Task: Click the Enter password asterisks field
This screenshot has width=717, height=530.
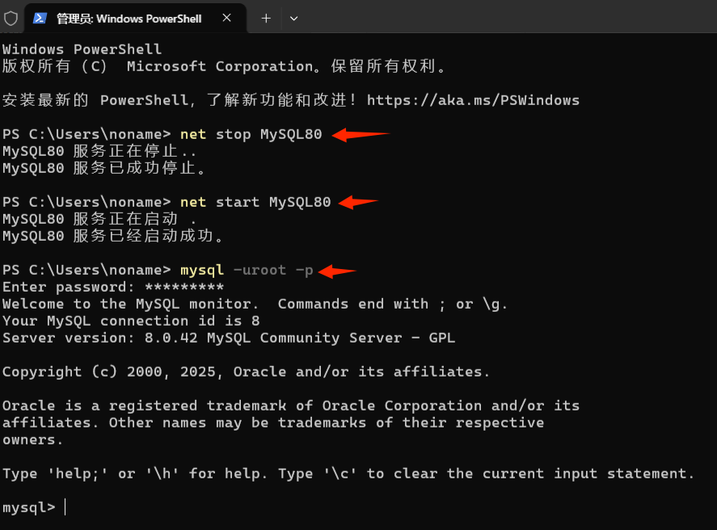Action: click(184, 288)
